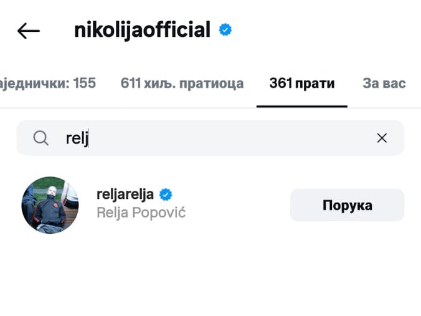This screenshot has height=316, width=421.
Task: Click the nikolijaofficial header title
Action: pyautogui.click(x=143, y=30)
